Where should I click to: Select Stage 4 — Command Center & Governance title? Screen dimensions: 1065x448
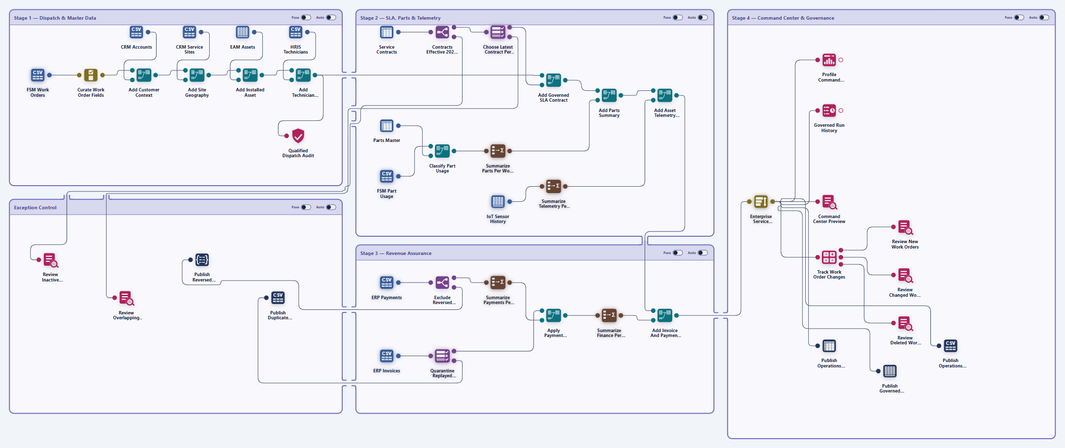(x=783, y=18)
